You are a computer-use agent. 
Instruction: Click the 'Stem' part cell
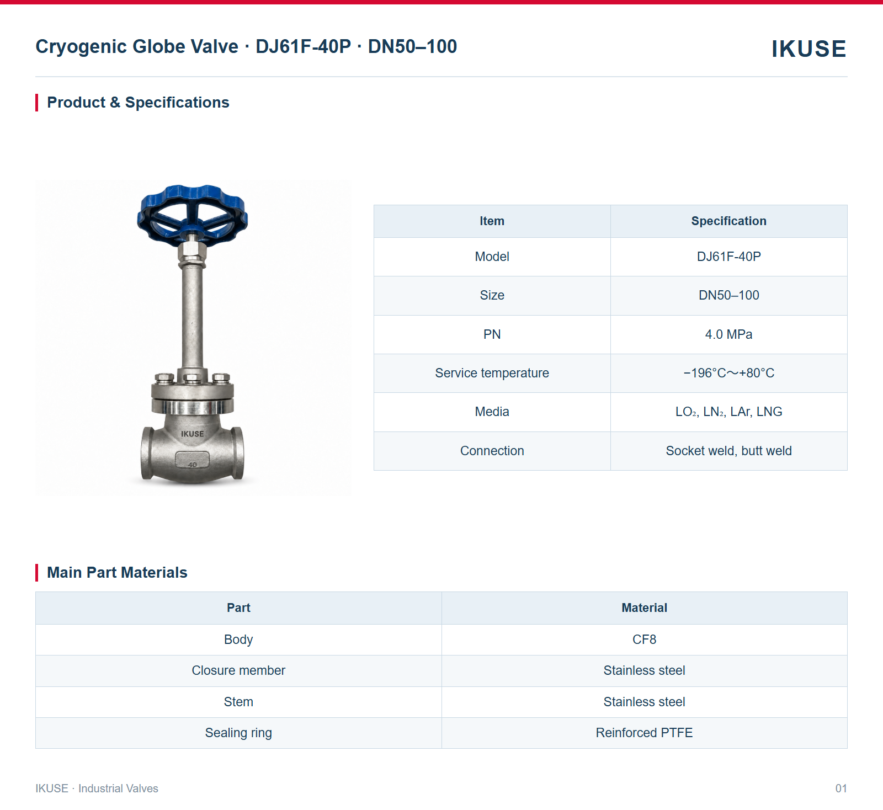(x=238, y=702)
